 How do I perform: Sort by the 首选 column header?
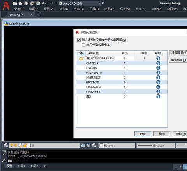coord(125,53)
